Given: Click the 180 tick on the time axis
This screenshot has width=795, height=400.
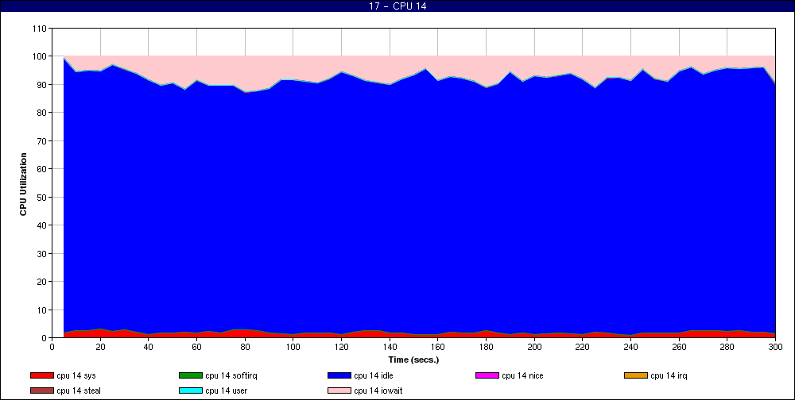Looking at the screenshot, I should (486, 347).
